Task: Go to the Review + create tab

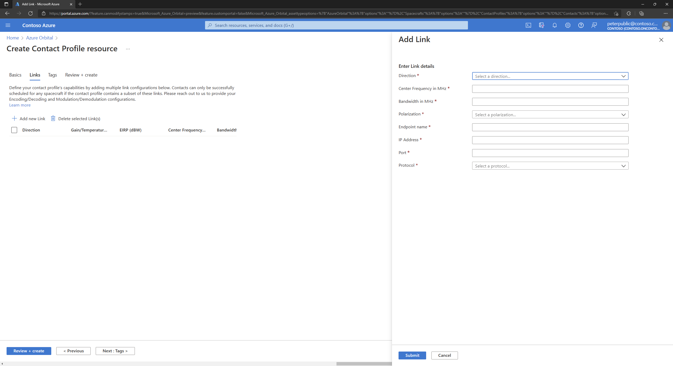Action: 81,75
